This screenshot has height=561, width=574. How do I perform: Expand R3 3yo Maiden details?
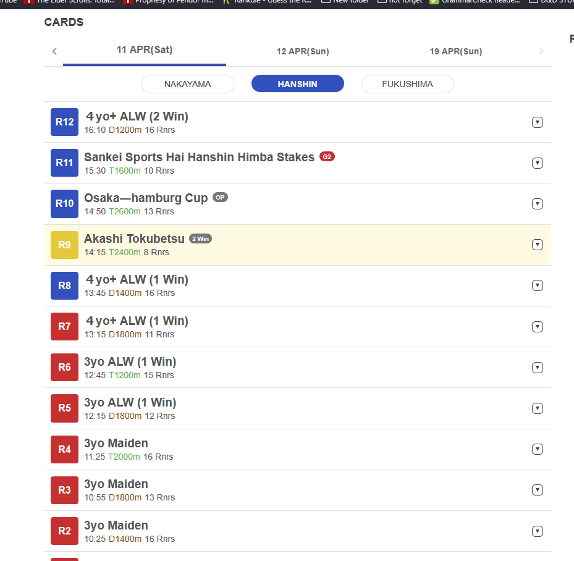pyautogui.click(x=537, y=490)
